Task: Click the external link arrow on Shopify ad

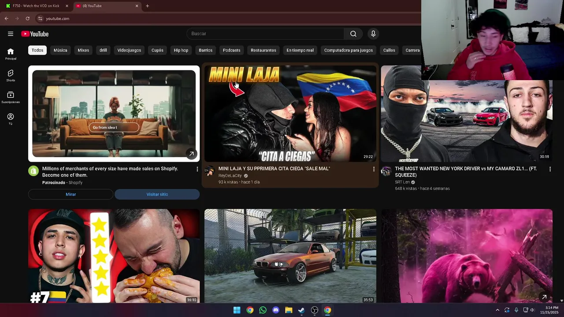Action: pos(191,154)
